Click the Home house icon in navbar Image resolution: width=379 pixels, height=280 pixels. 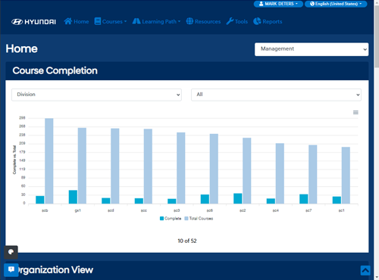pyautogui.click(x=68, y=21)
